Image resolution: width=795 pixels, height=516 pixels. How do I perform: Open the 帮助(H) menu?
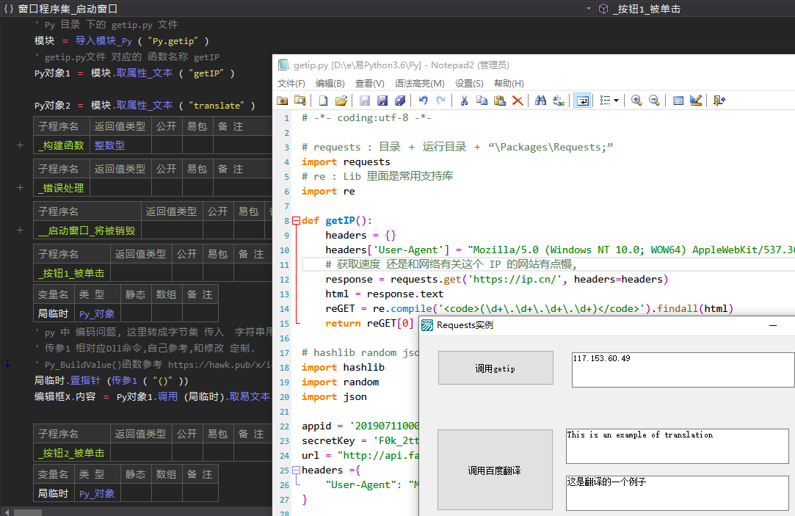click(x=509, y=83)
